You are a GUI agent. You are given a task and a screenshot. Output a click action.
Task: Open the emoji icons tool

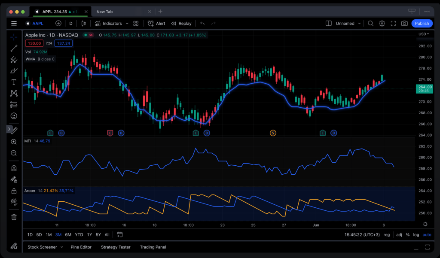[x=14, y=116]
